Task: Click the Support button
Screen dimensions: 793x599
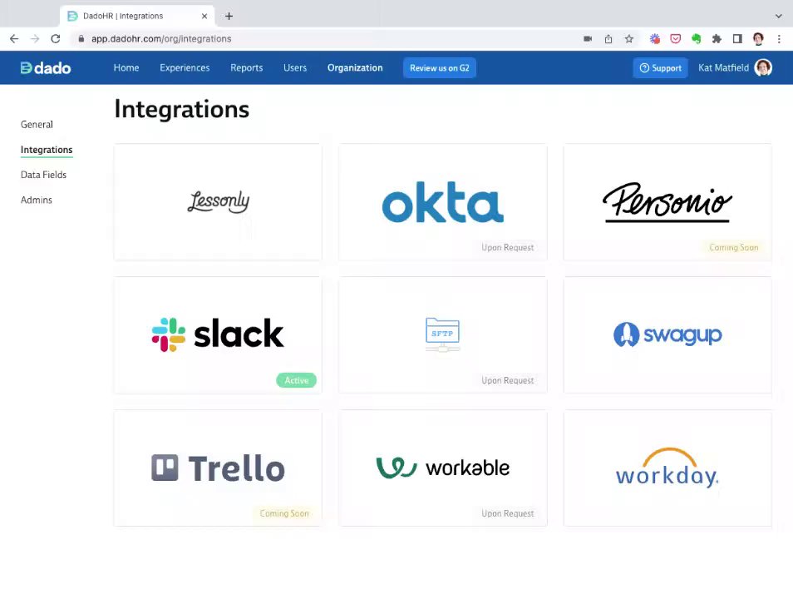Action: 661,68
